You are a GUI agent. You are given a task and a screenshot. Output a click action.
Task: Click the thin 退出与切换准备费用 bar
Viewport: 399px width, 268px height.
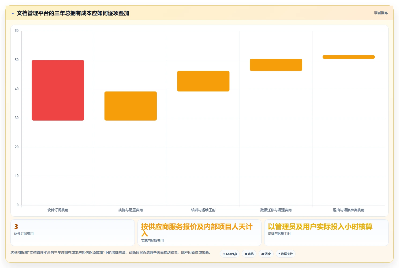tap(349, 57)
